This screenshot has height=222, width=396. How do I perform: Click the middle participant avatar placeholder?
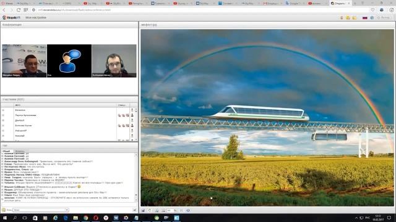click(x=69, y=60)
